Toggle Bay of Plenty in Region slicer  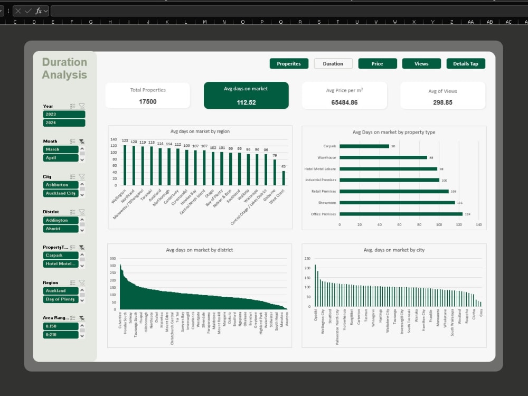(x=61, y=299)
